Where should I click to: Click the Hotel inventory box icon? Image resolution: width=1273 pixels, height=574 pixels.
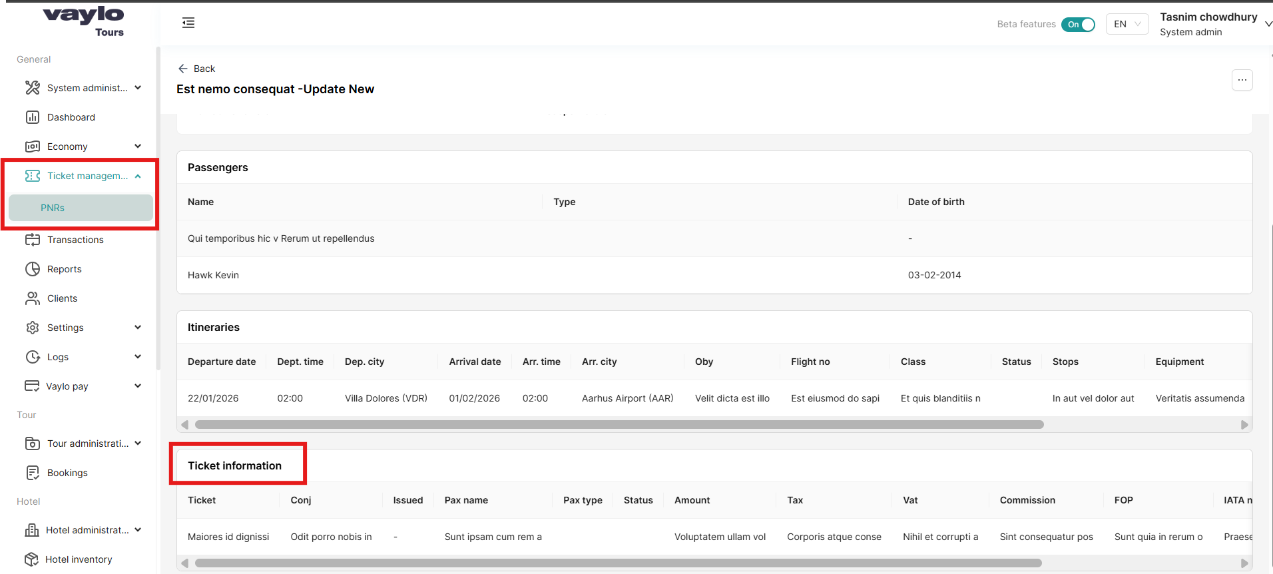(x=31, y=559)
